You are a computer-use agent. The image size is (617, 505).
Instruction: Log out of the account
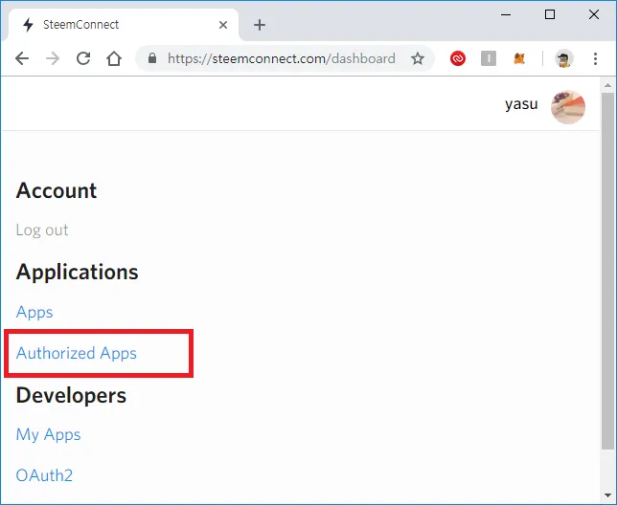[x=42, y=230]
